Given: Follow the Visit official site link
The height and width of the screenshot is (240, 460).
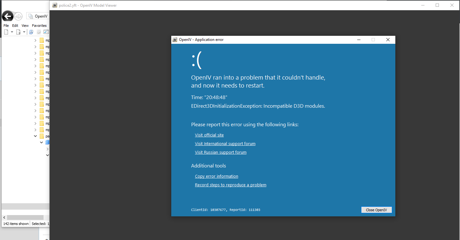Looking at the screenshot, I should tap(209, 135).
